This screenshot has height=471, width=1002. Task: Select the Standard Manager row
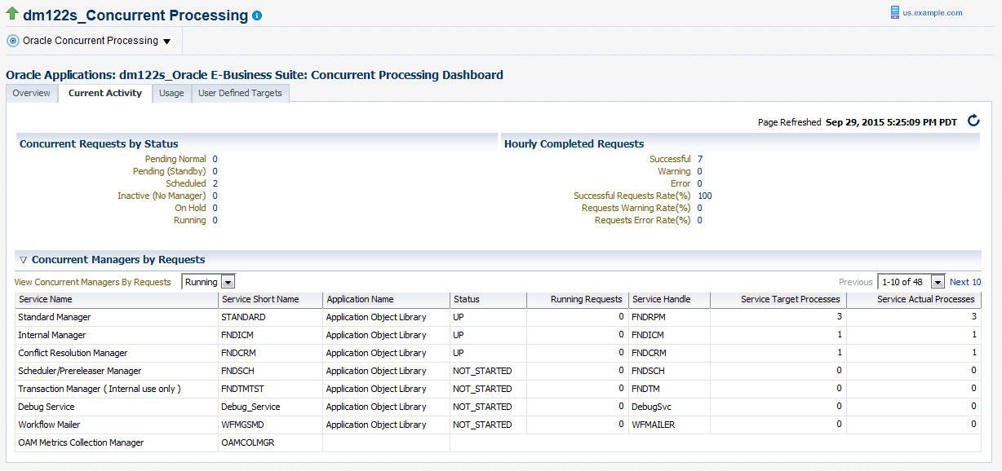(498, 317)
